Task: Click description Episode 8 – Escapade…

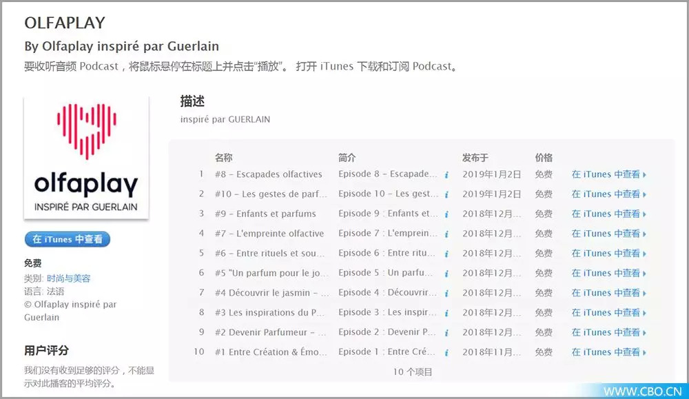Action: pyautogui.click(x=388, y=174)
